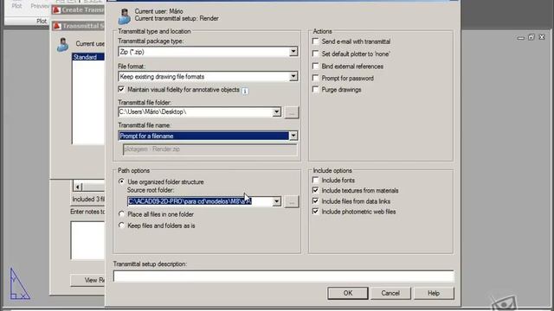Enable Send e-mail with transmittal
This screenshot has width=554, height=311.
315,41
